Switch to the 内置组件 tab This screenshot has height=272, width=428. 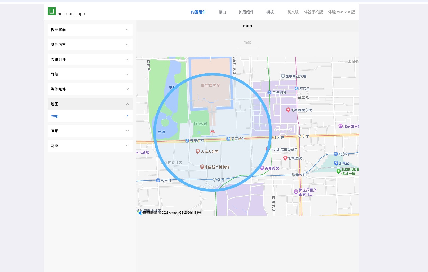pos(198,12)
